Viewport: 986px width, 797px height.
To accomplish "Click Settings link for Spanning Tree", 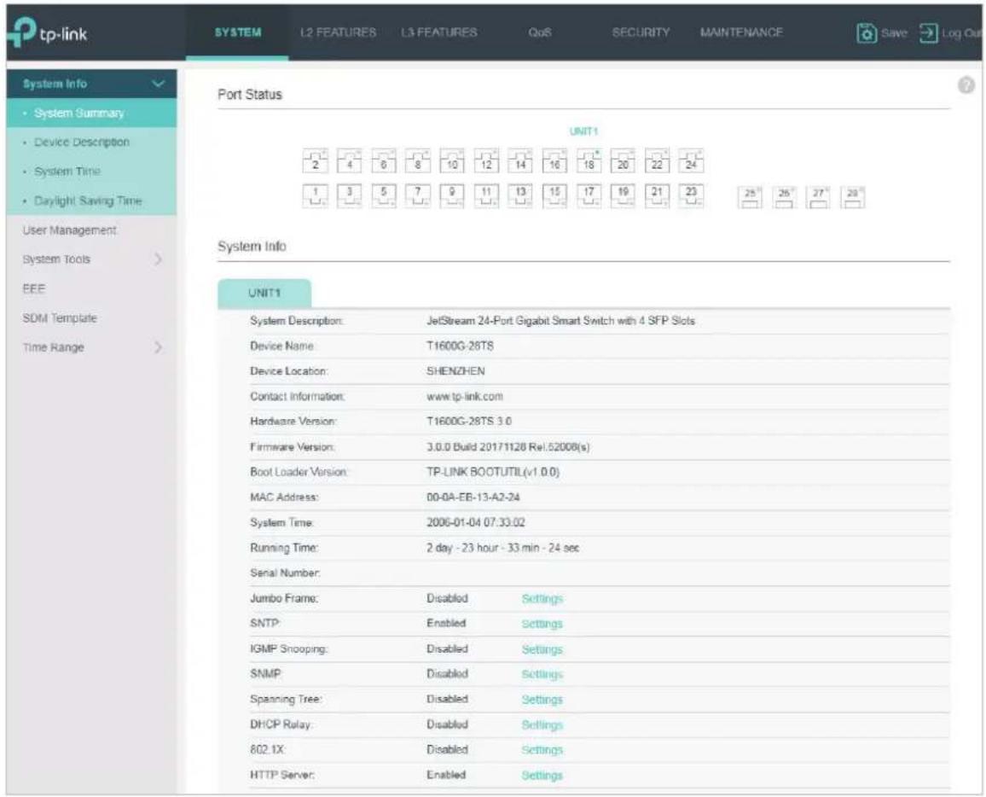I will tap(542, 700).
